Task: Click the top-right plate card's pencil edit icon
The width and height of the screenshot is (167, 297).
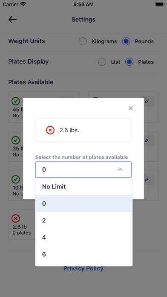Action: 147,101
